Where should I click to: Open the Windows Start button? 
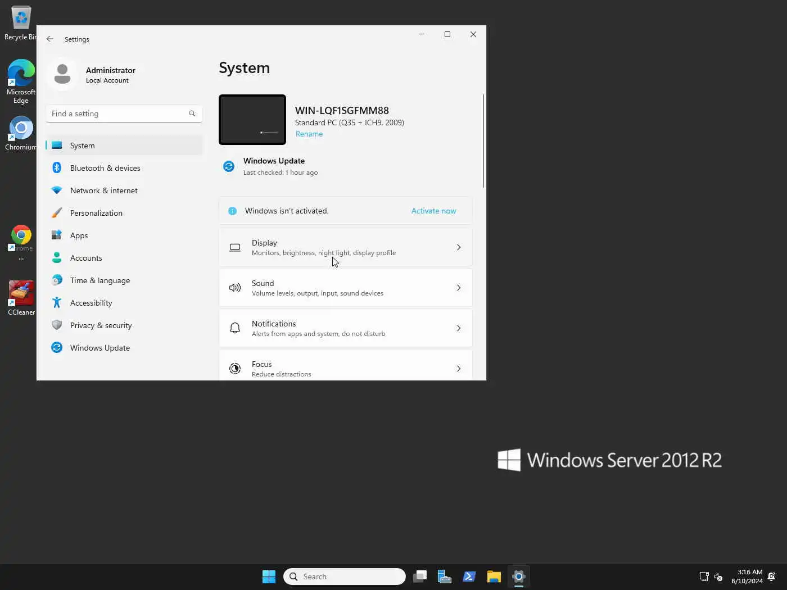(269, 577)
